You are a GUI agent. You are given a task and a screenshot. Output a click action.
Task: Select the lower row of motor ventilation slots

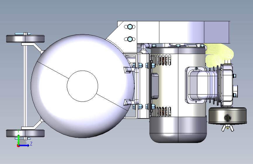coord(161,111)
